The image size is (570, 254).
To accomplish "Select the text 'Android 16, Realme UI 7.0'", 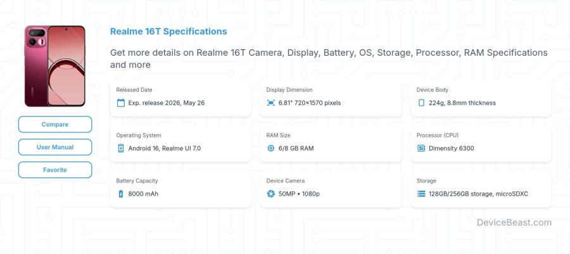I will pyautogui.click(x=164, y=148).
